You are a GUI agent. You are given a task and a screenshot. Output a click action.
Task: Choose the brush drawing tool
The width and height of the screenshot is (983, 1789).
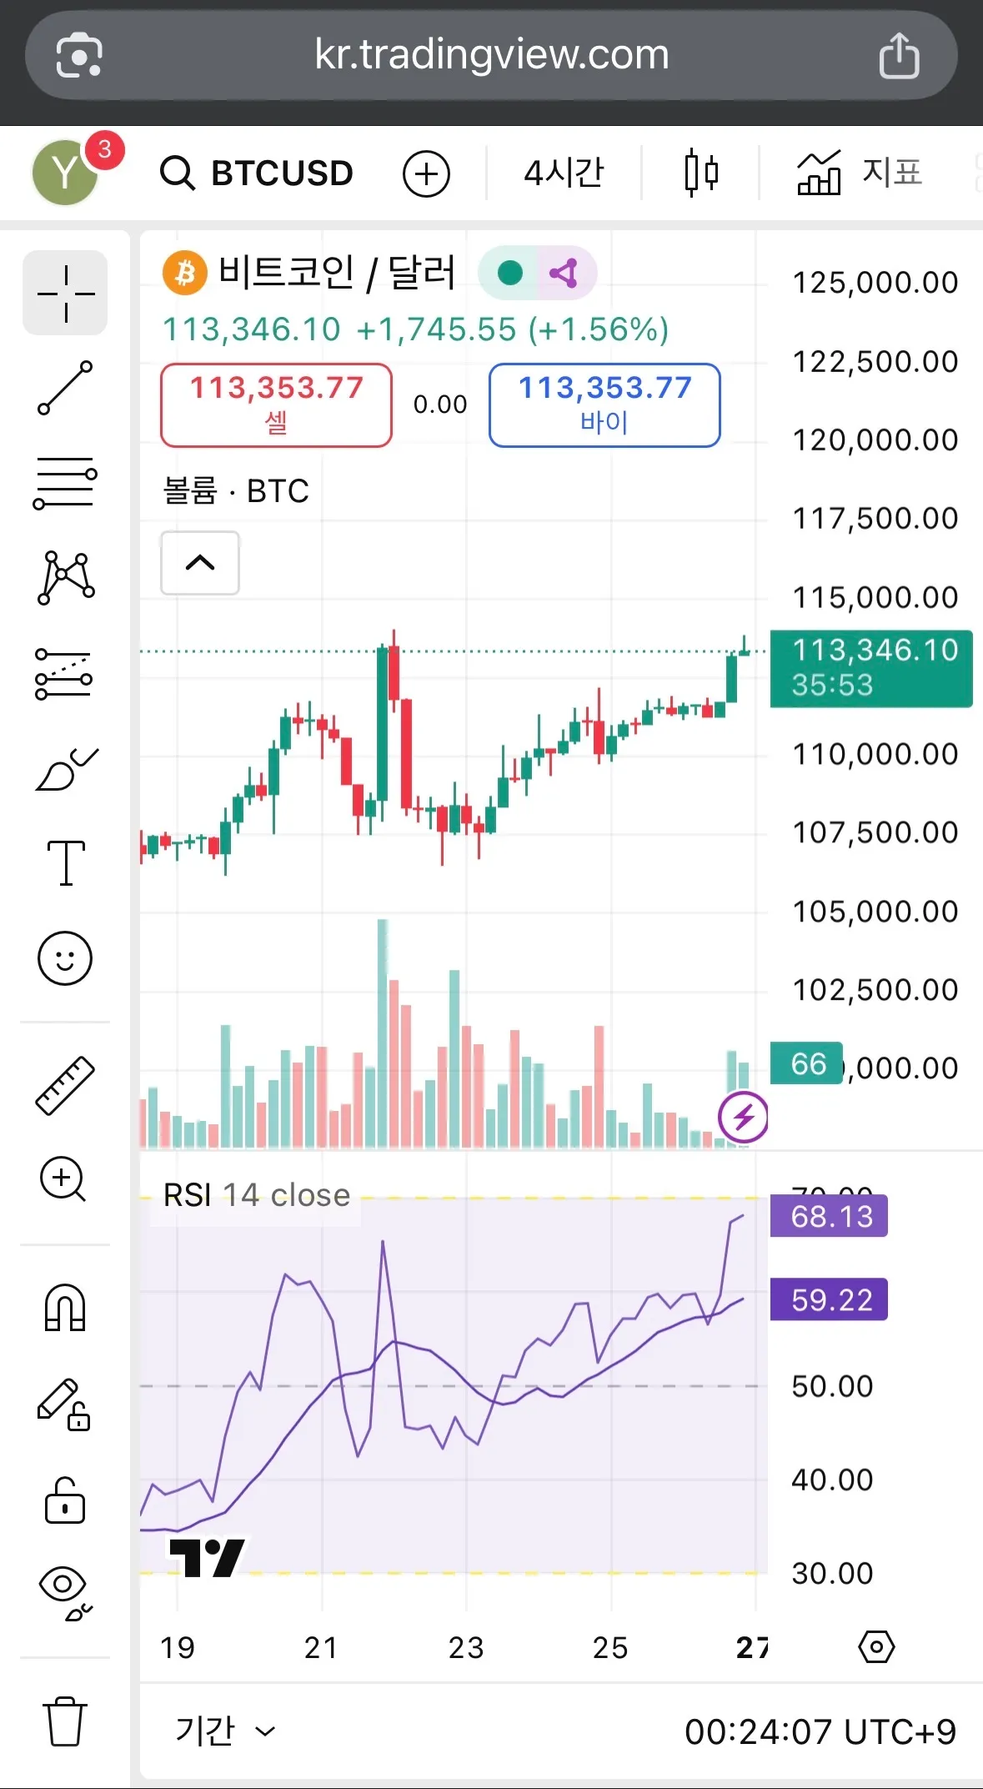tap(65, 769)
